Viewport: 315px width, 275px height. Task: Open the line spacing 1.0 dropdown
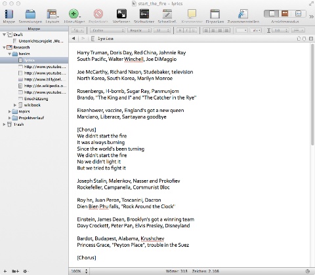280,30
